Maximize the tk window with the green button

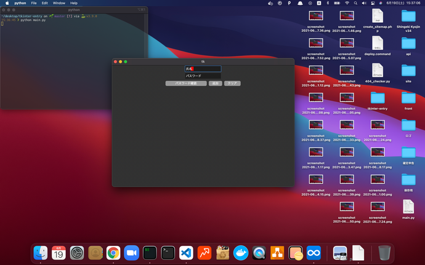point(126,61)
